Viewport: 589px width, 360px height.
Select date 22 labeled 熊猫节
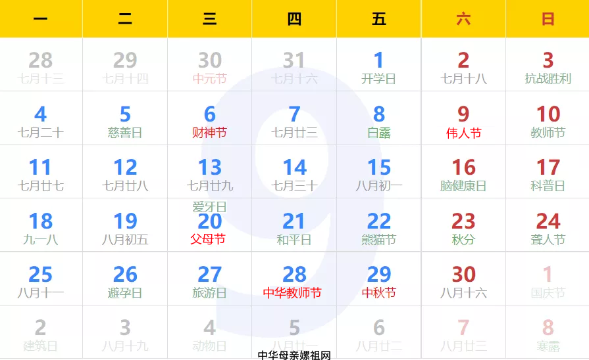tap(379, 225)
